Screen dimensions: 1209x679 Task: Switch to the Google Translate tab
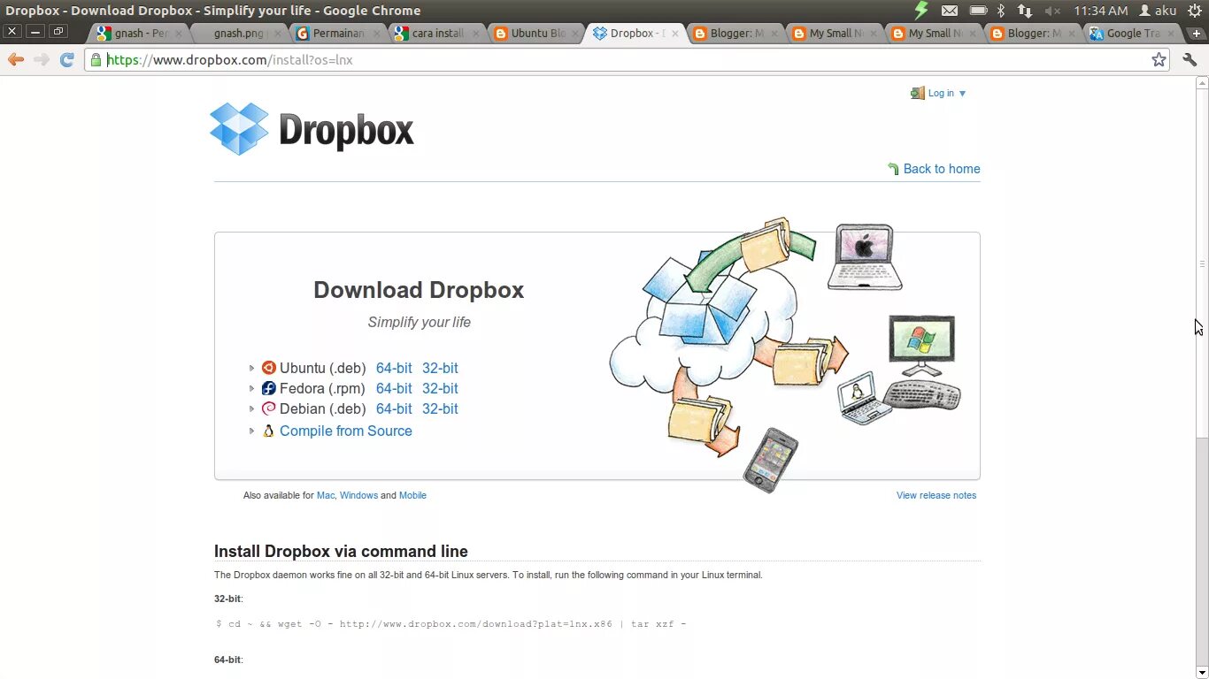(x=1133, y=34)
